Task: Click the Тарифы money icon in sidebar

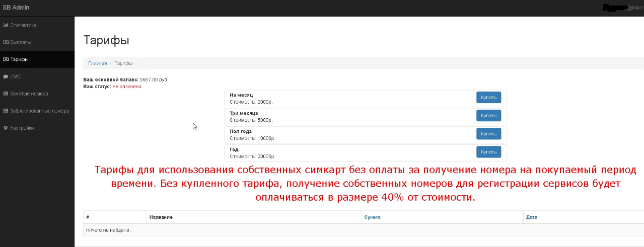Action: tap(6, 59)
